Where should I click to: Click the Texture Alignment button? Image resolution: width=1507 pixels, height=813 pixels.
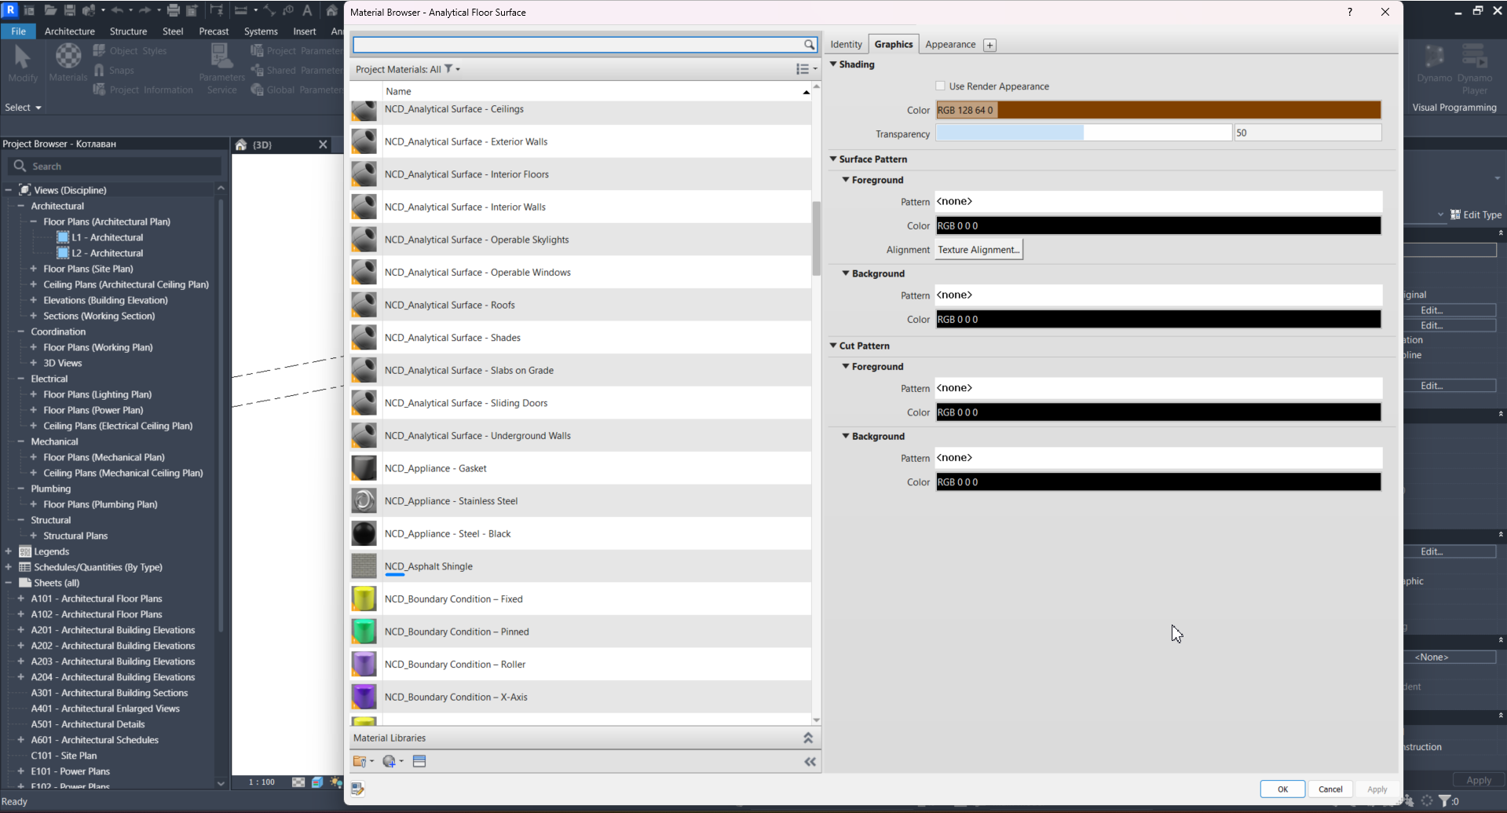(x=978, y=250)
